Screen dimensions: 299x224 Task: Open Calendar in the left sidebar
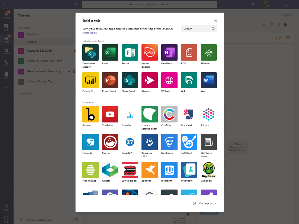(6, 51)
